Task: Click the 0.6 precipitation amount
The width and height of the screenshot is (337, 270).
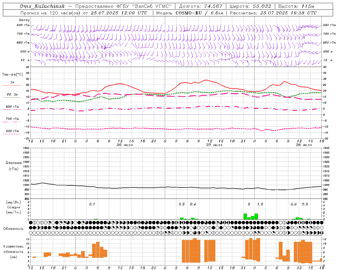Action: point(294,204)
